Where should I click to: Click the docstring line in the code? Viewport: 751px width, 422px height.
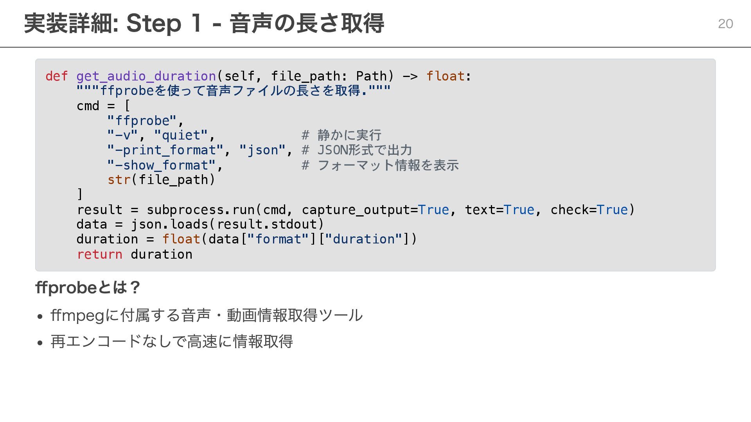pyautogui.click(x=233, y=91)
